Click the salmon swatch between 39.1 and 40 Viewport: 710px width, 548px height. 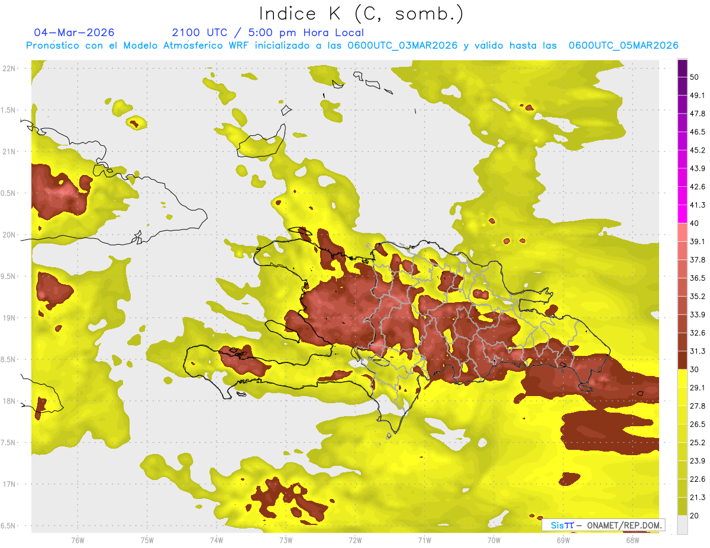tap(682, 232)
